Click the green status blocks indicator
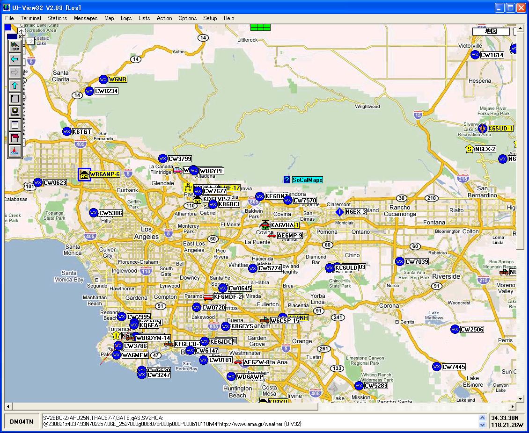This screenshot has width=529, height=433. tap(260, 27)
